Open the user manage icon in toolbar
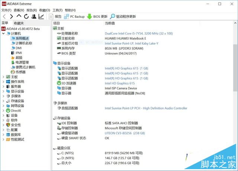 tap(34, 16)
